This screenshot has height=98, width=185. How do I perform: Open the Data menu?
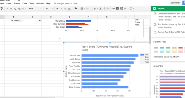point(25,4)
